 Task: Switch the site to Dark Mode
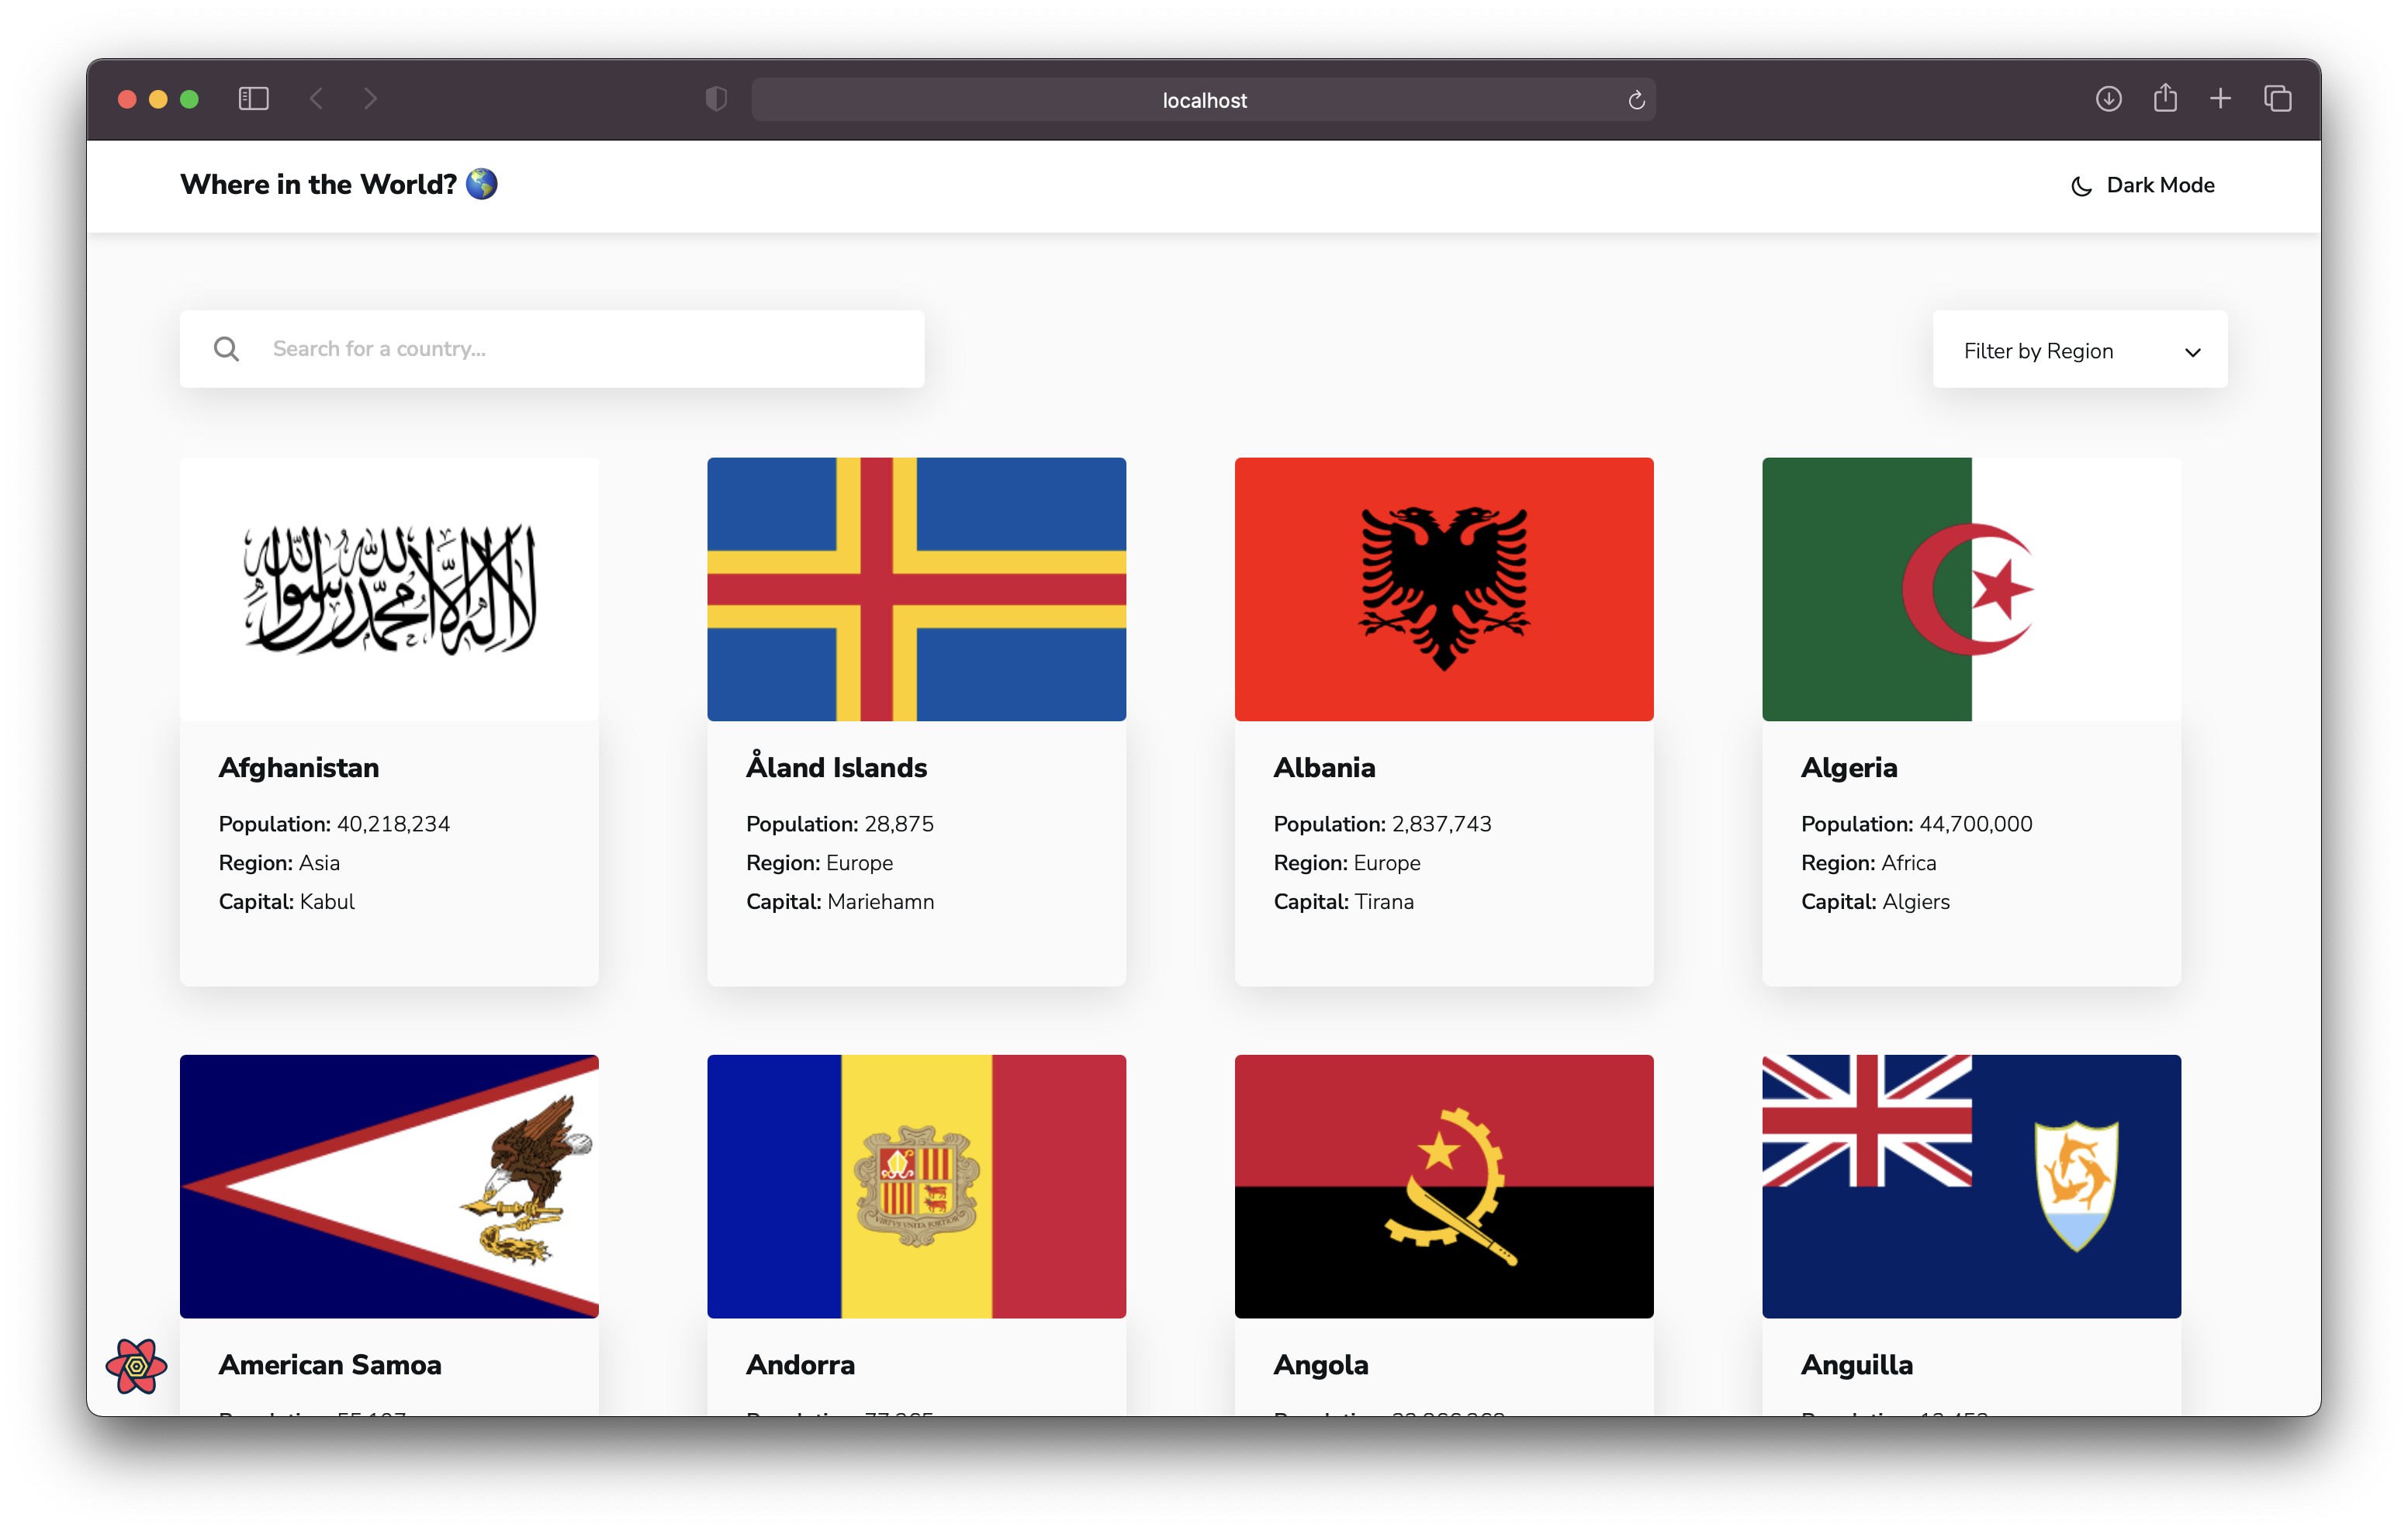click(2141, 185)
